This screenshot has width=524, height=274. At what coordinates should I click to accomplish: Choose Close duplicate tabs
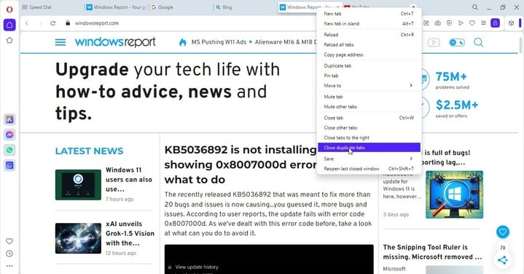click(x=369, y=148)
